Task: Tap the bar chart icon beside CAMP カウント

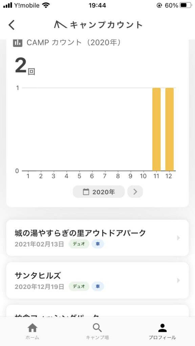Action: coord(18,43)
